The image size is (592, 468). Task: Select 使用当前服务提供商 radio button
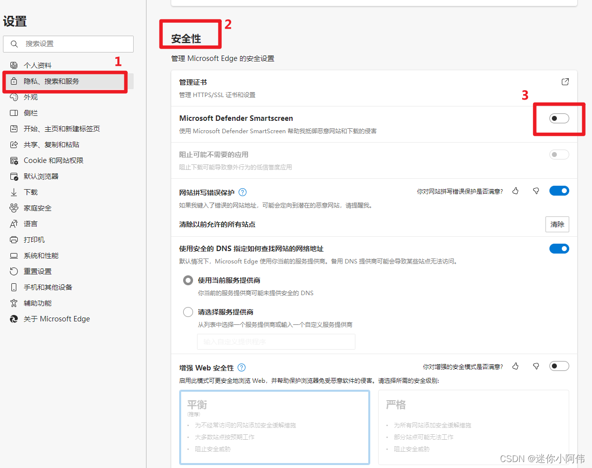(188, 280)
